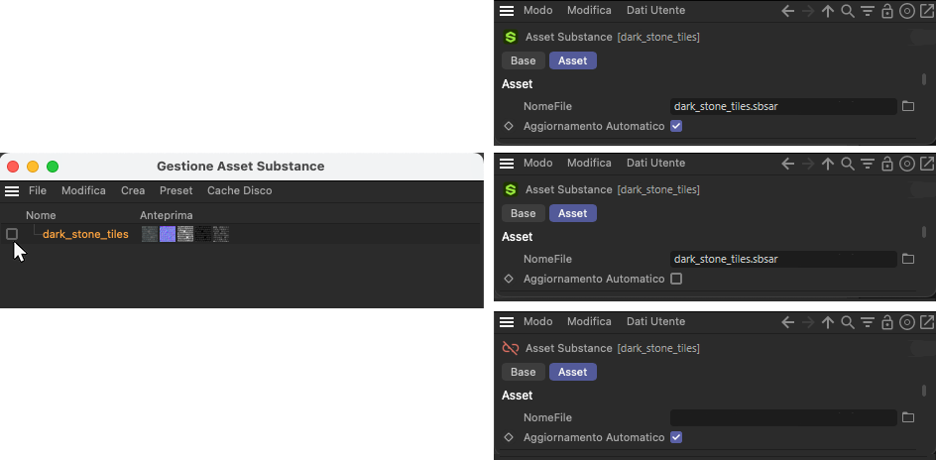The width and height of the screenshot is (936, 460).
Task: Click keyframe diamond in bottom panel
Action: coord(509,437)
